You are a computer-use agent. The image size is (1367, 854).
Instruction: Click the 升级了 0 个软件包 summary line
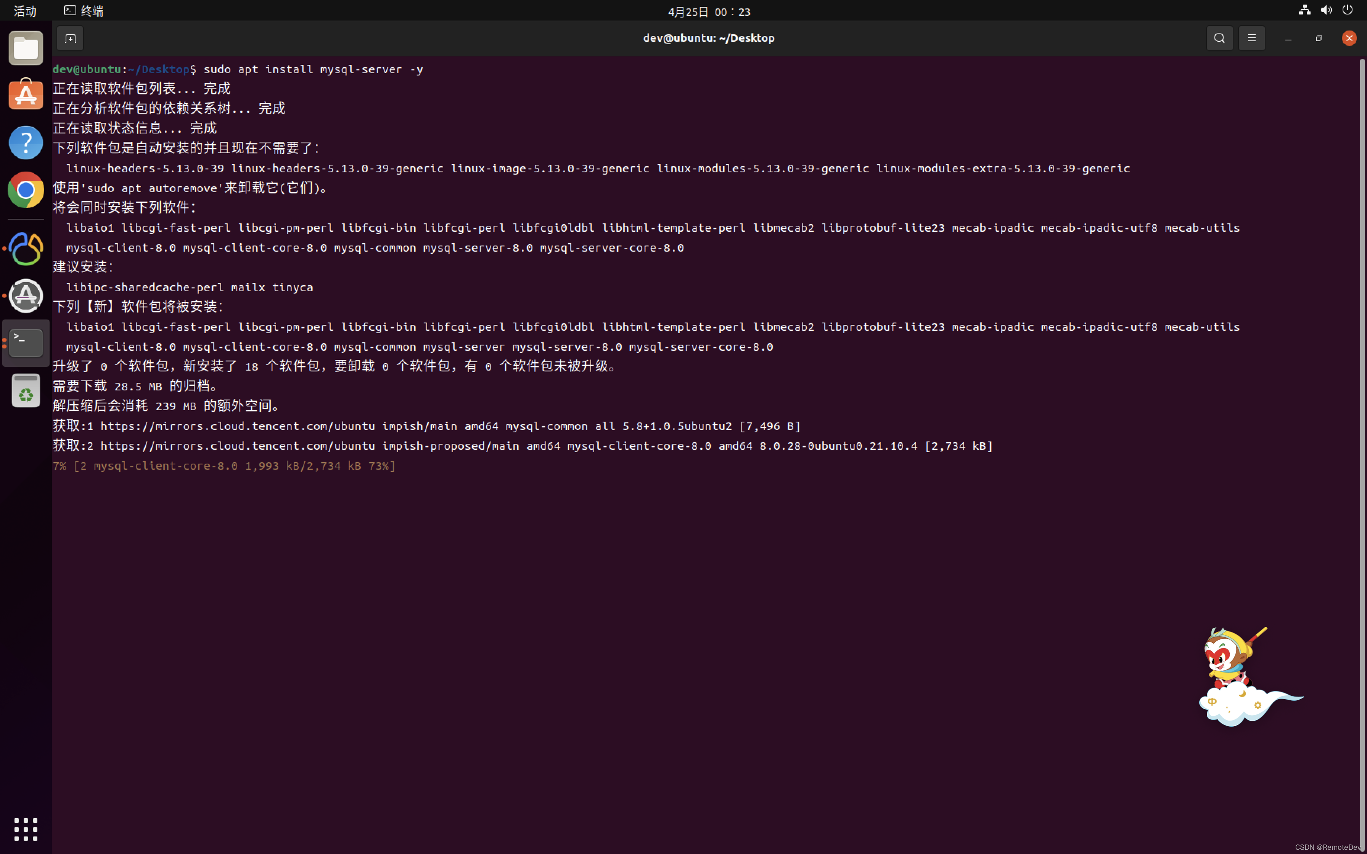tap(336, 366)
